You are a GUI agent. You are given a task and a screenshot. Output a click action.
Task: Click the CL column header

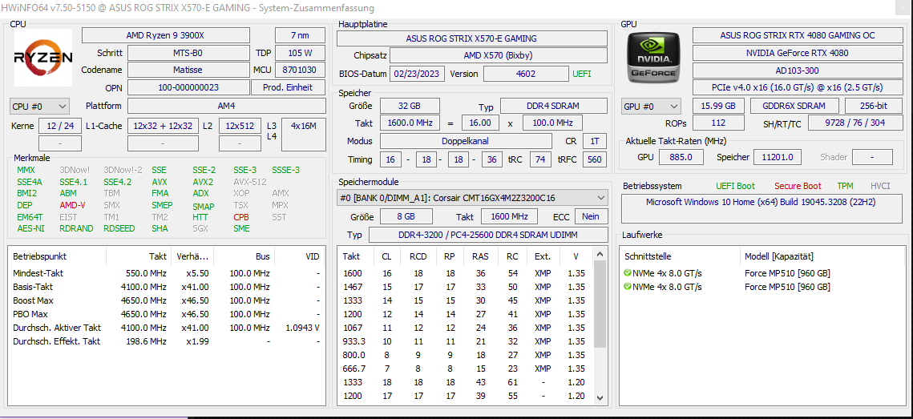pyautogui.click(x=386, y=256)
